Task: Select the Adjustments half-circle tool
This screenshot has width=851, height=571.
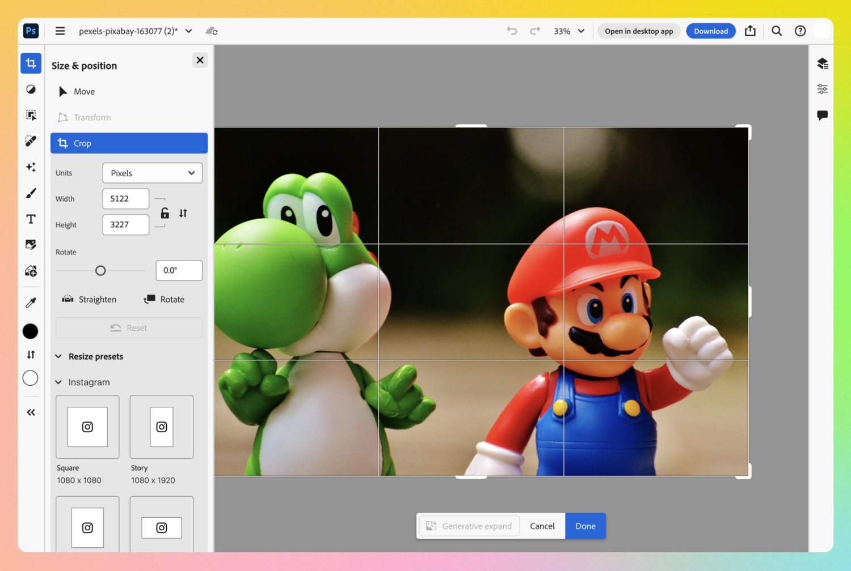Action: point(31,89)
